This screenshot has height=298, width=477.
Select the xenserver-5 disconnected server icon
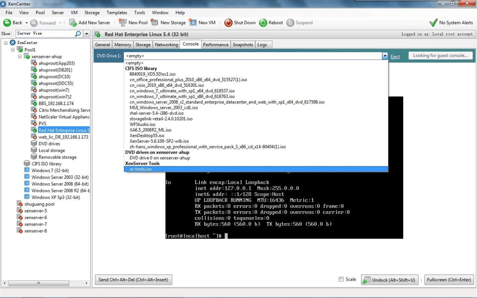point(20,211)
